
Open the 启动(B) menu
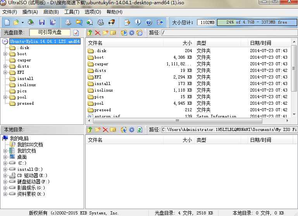tap(51, 12)
